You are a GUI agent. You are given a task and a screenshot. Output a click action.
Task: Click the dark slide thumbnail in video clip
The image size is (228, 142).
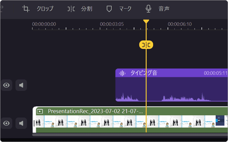[x=220, y=121]
